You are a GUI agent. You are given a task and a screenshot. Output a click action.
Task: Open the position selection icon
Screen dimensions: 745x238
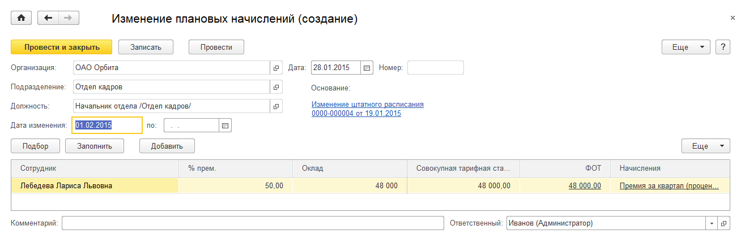coord(276,106)
